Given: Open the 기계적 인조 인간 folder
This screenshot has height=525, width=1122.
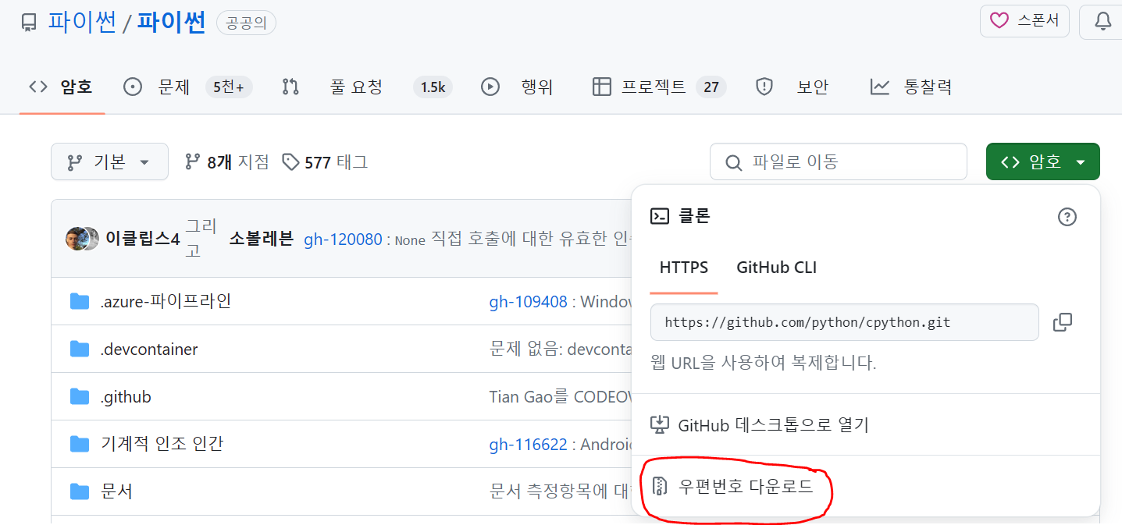Looking at the screenshot, I should click(162, 444).
